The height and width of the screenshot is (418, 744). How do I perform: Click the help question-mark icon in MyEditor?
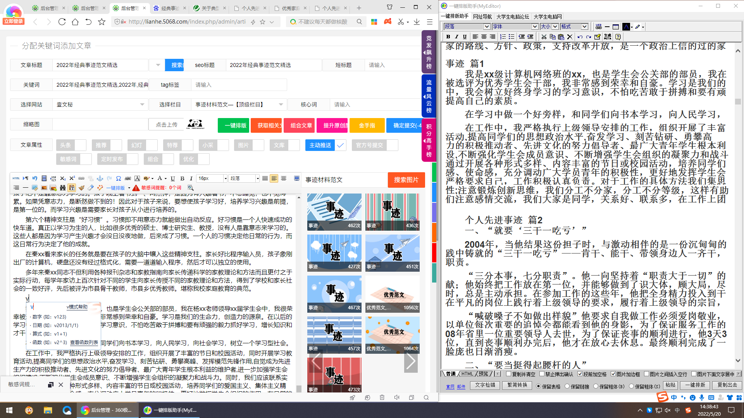618,37
